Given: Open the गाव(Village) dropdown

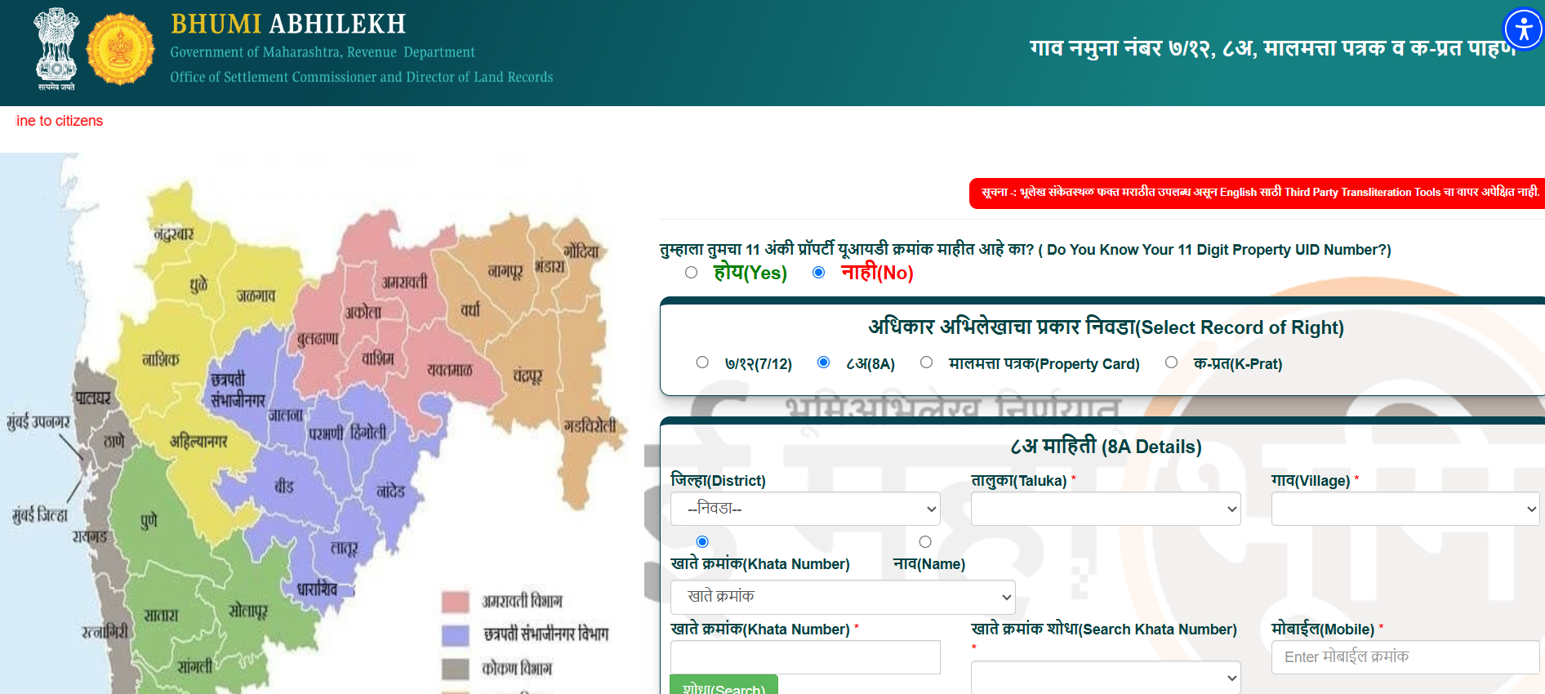Looking at the screenshot, I should pyautogui.click(x=1405, y=509).
